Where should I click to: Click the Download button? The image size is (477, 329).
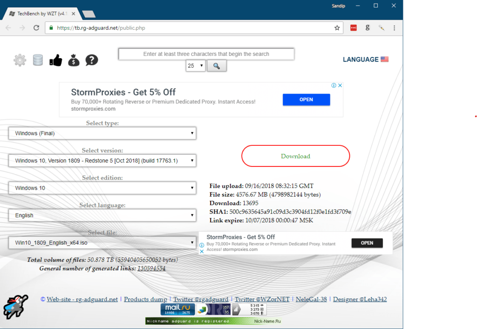[x=295, y=156]
